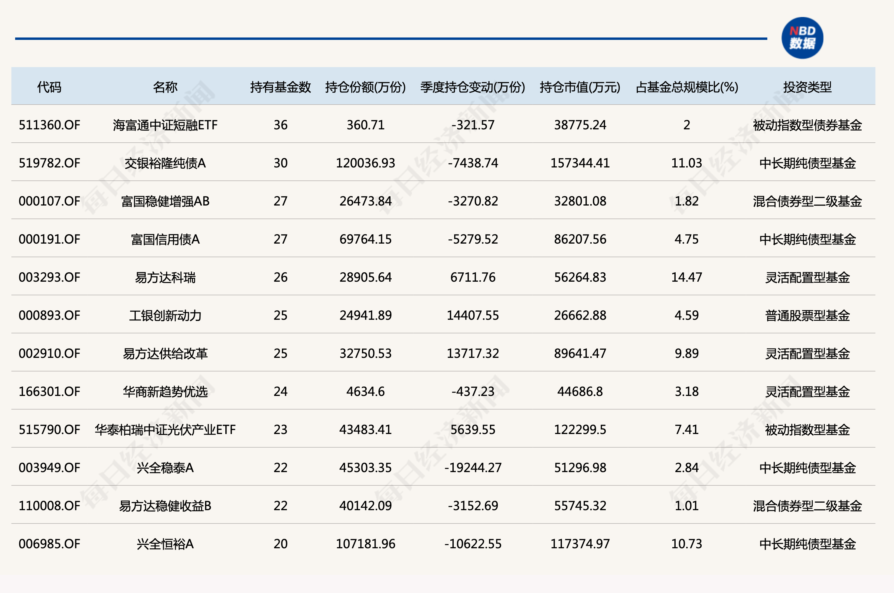
Task: Click the 占基金总规模比(%) column header
Action: coord(687,87)
